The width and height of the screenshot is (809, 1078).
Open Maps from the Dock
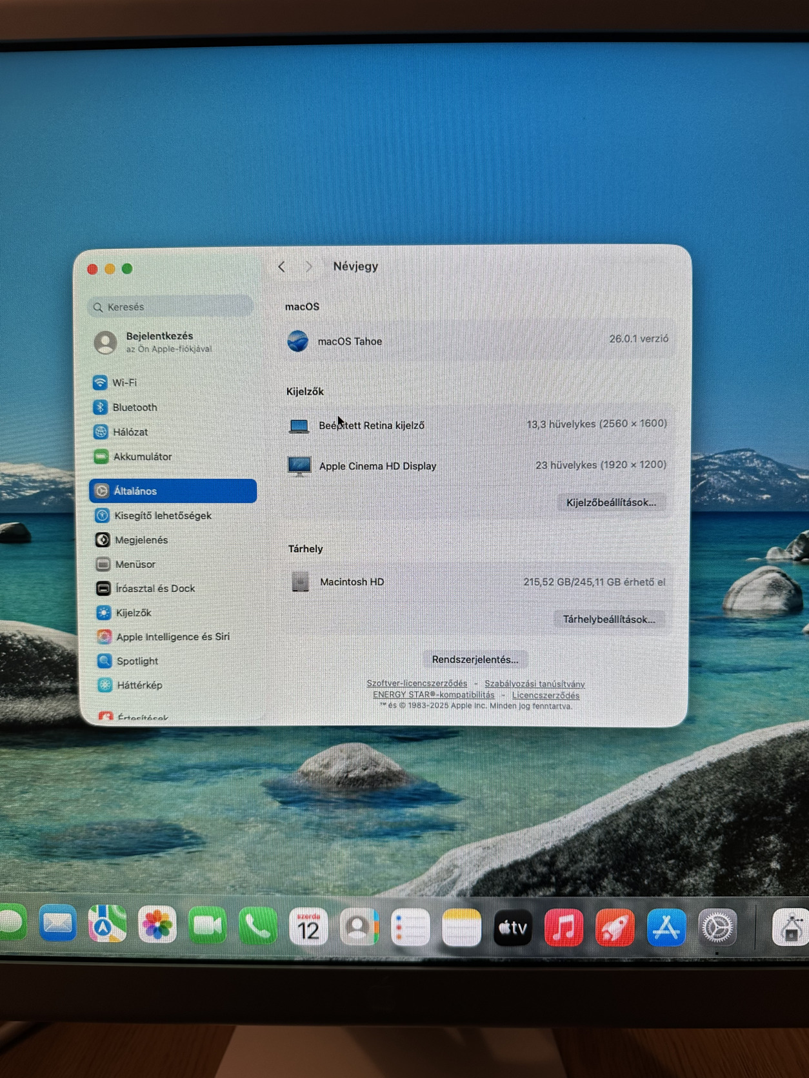pyautogui.click(x=107, y=925)
